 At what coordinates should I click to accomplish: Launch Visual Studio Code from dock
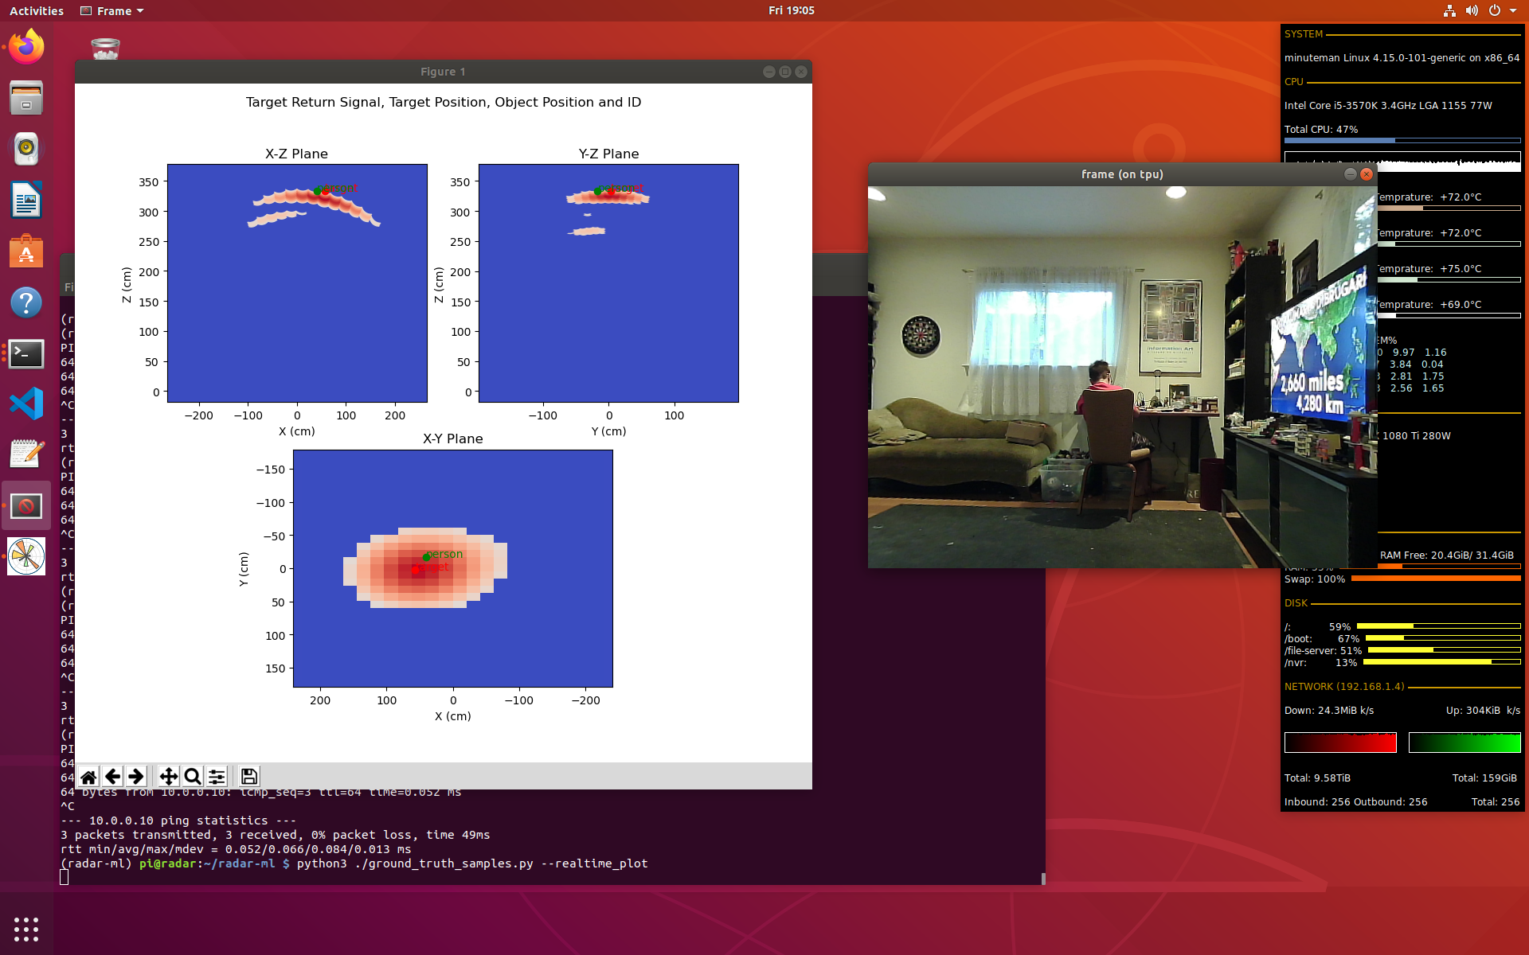point(26,403)
